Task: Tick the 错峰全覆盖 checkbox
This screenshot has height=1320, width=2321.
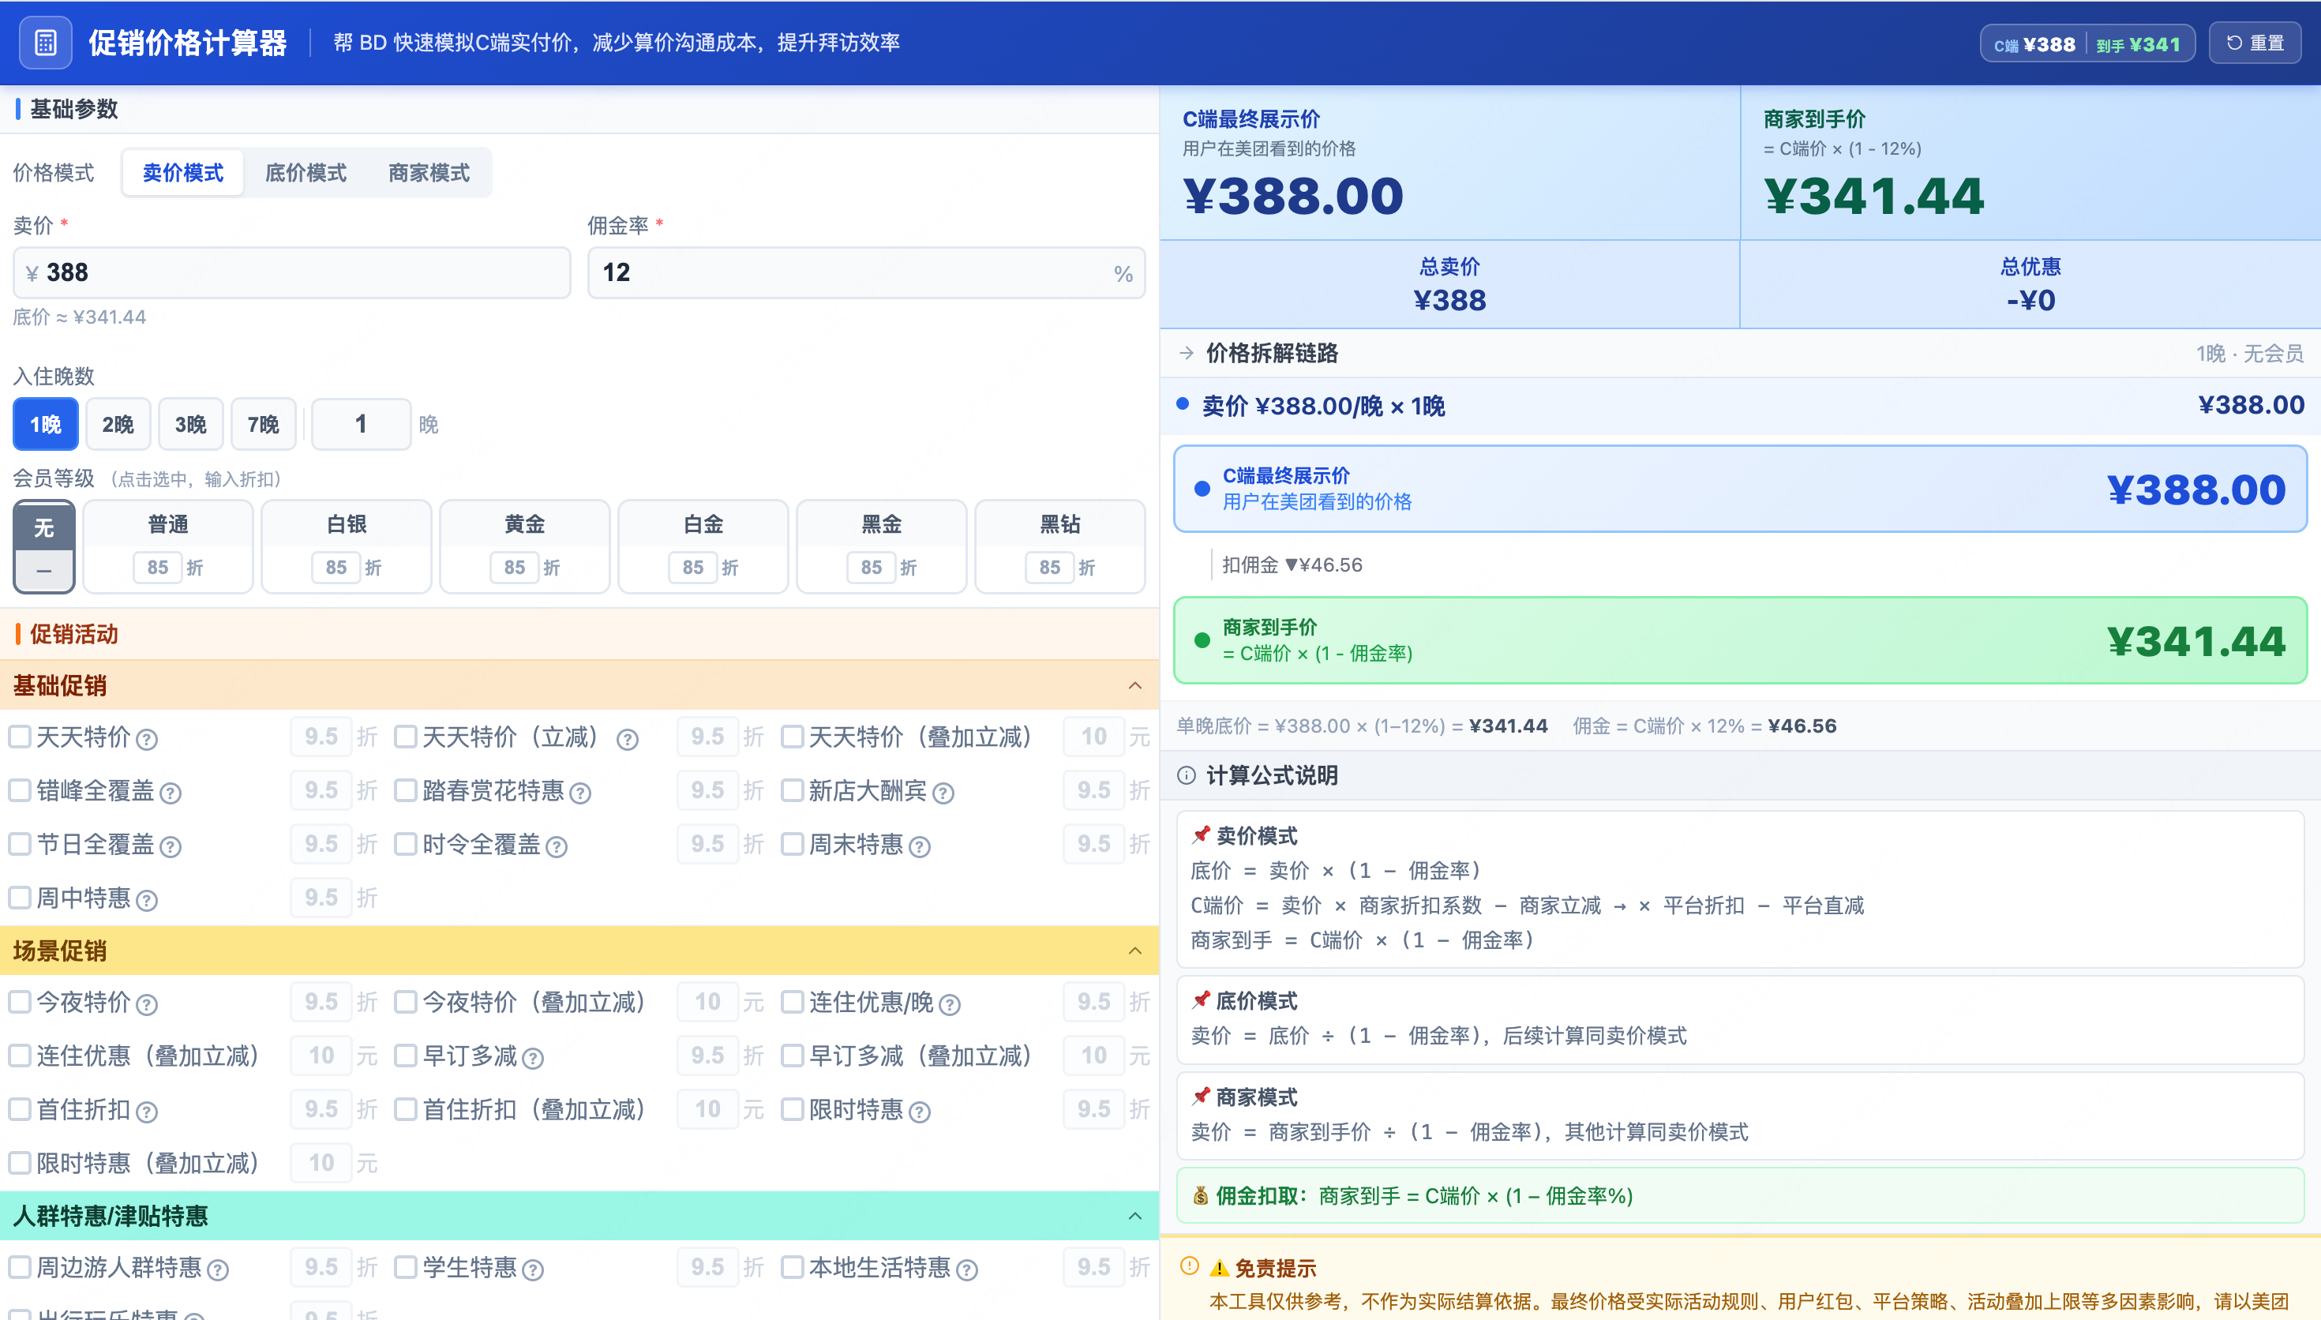Action: click(x=20, y=789)
